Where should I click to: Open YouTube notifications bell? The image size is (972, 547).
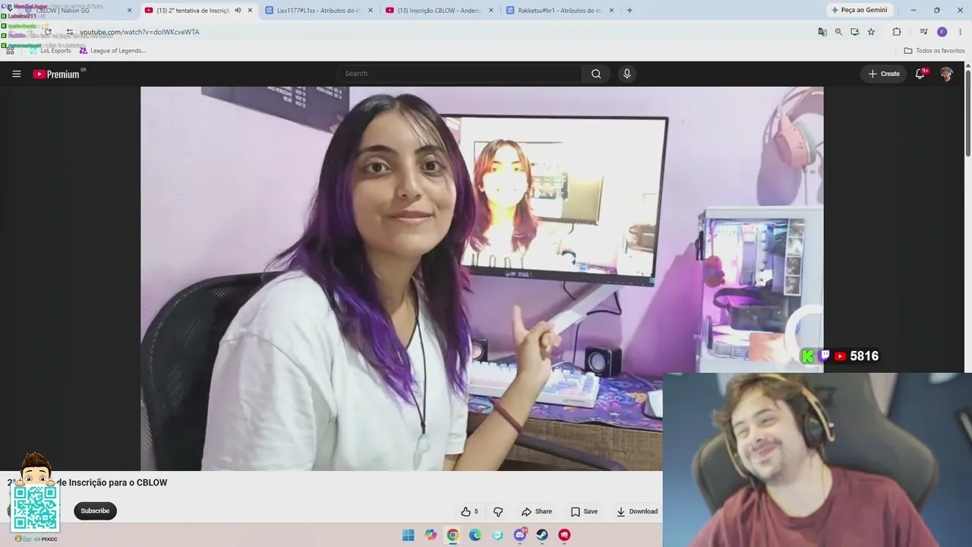coord(920,74)
